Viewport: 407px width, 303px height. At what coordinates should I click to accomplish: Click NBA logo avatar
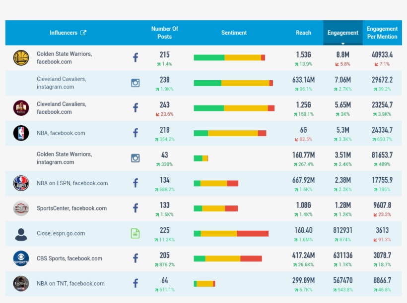21,133
